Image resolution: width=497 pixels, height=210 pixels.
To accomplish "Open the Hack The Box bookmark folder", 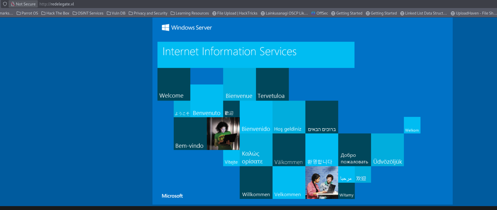I will [55, 13].
